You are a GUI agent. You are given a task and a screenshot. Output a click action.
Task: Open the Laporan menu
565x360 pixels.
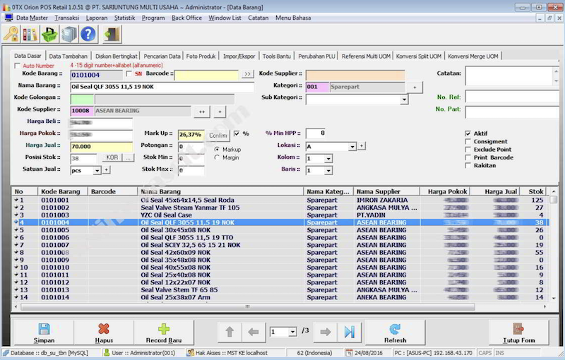[x=97, y=18]
